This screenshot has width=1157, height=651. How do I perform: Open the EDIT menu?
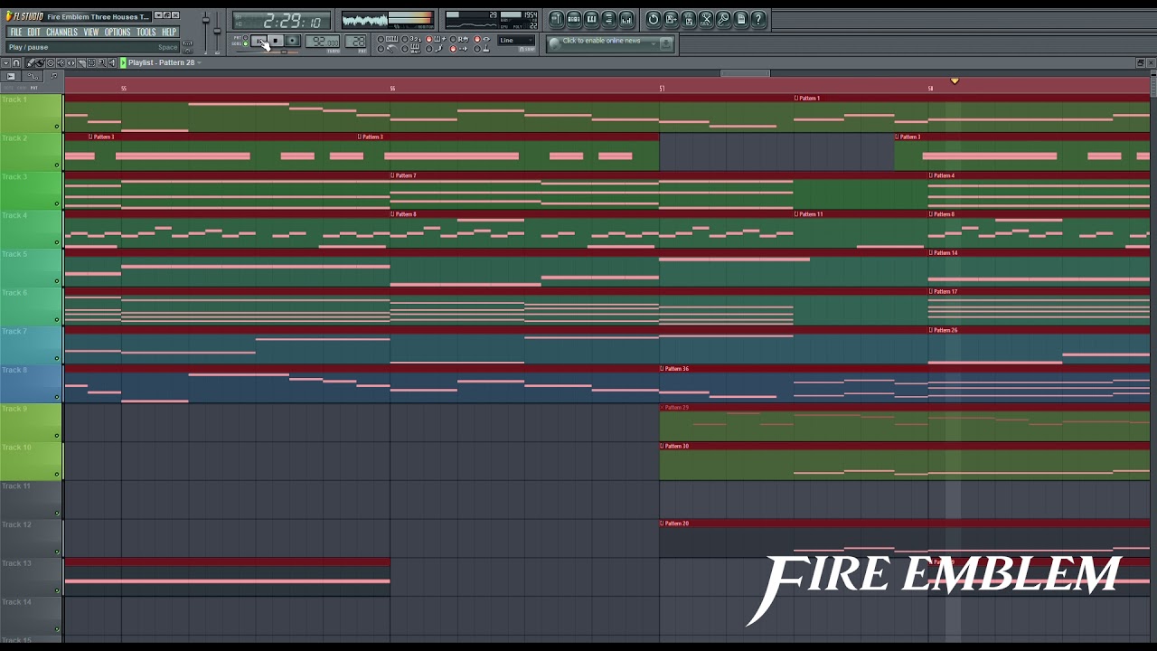click(33, 33)
